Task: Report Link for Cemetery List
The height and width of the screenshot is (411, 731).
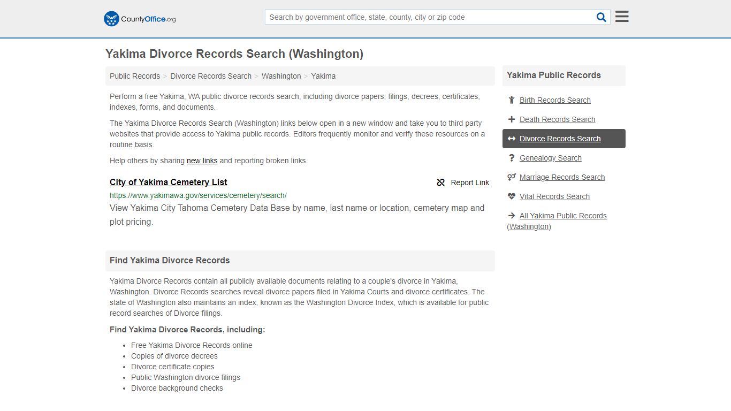Action: pos(463,182)
